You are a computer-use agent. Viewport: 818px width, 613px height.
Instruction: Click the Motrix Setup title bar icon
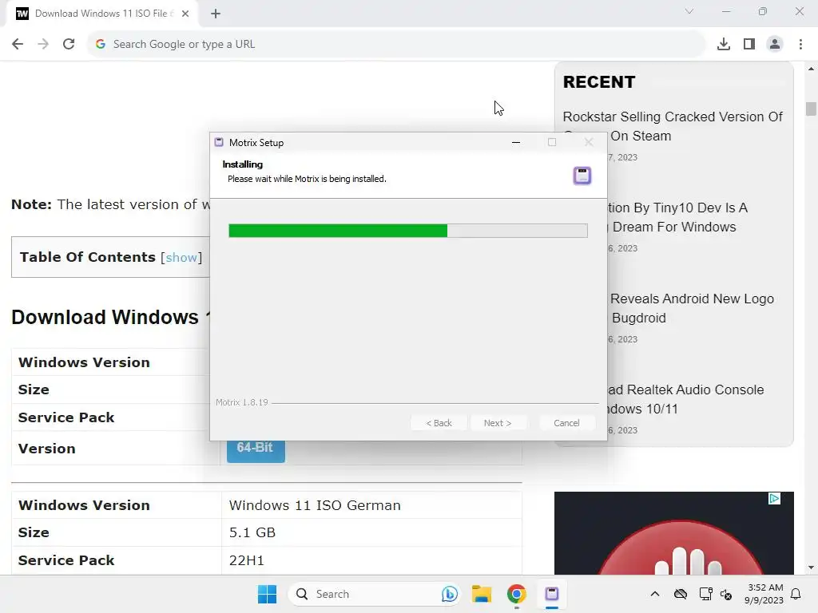pos(219,142)
